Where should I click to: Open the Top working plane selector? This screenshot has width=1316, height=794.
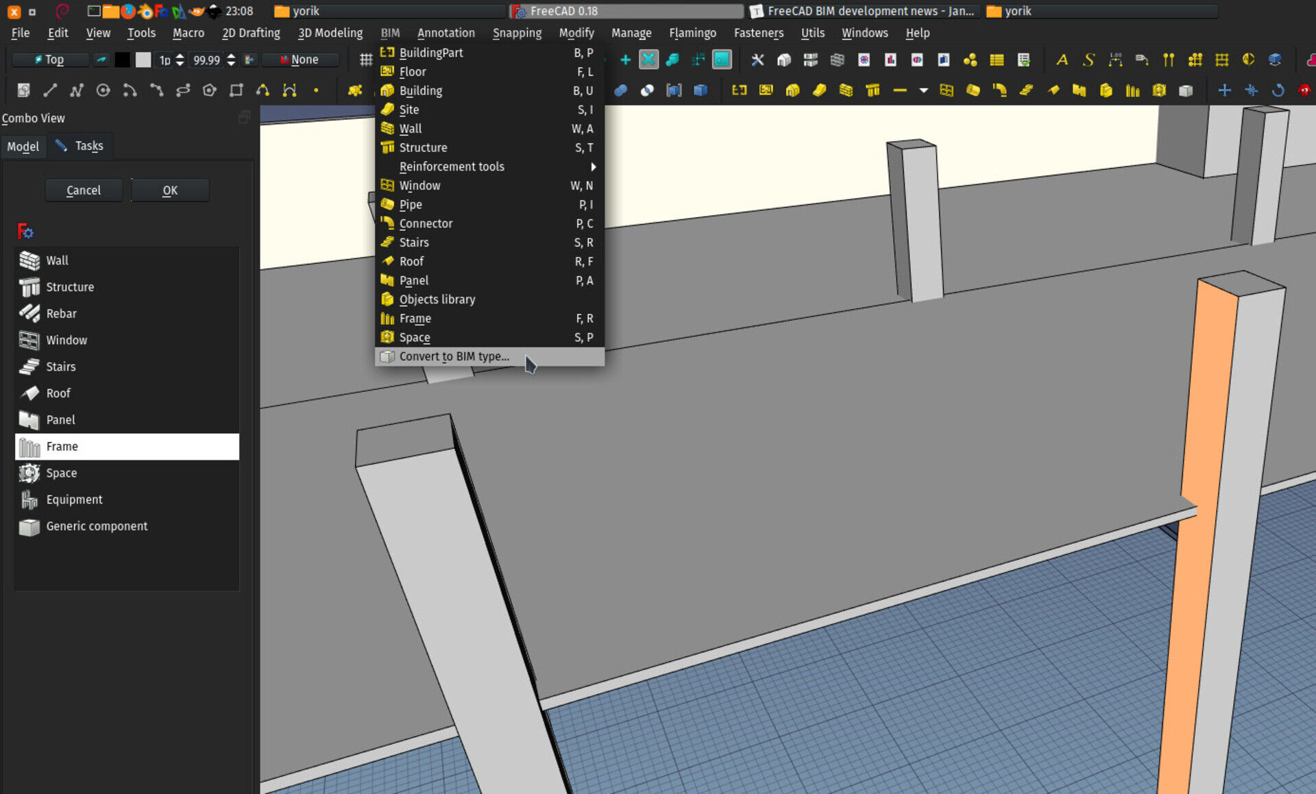[x=51, y=60]
